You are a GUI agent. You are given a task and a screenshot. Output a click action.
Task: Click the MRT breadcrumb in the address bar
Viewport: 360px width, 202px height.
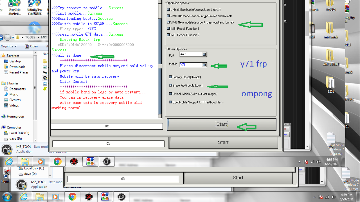[44, 37]
